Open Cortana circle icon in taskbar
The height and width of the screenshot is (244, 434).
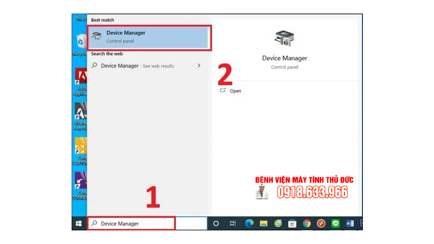[x=216, y=223]
